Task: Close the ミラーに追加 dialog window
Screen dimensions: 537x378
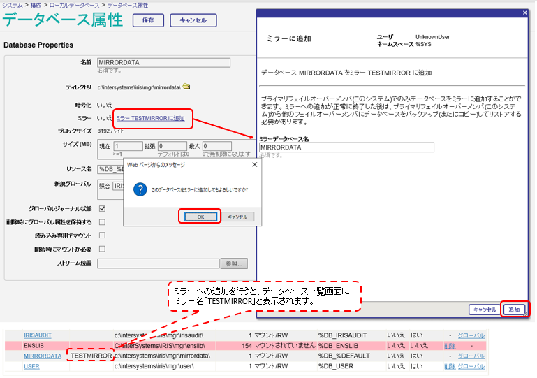Action: click(x=524, y=13)
